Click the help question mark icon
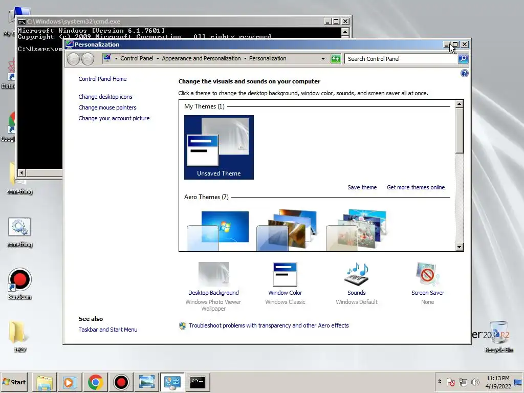Image resolution: width=524 pixels, height=393 pixels. (464, 73)
